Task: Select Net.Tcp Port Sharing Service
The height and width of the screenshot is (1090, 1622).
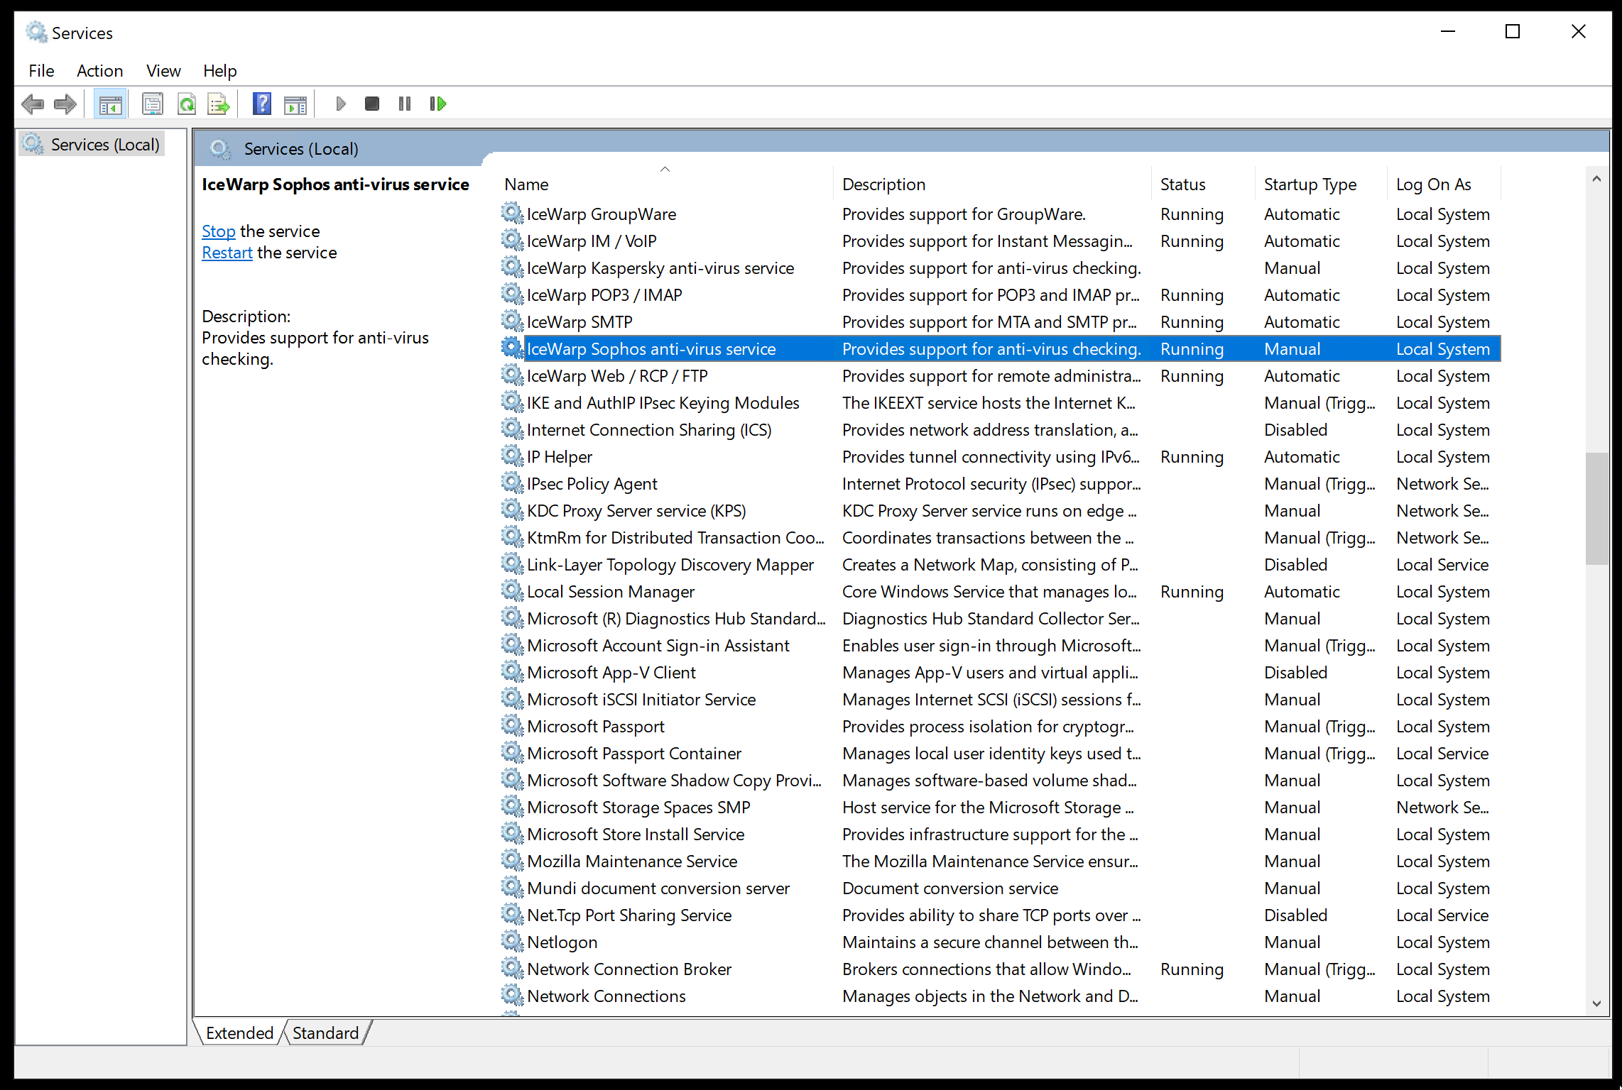Action: tap(1000, 915)
